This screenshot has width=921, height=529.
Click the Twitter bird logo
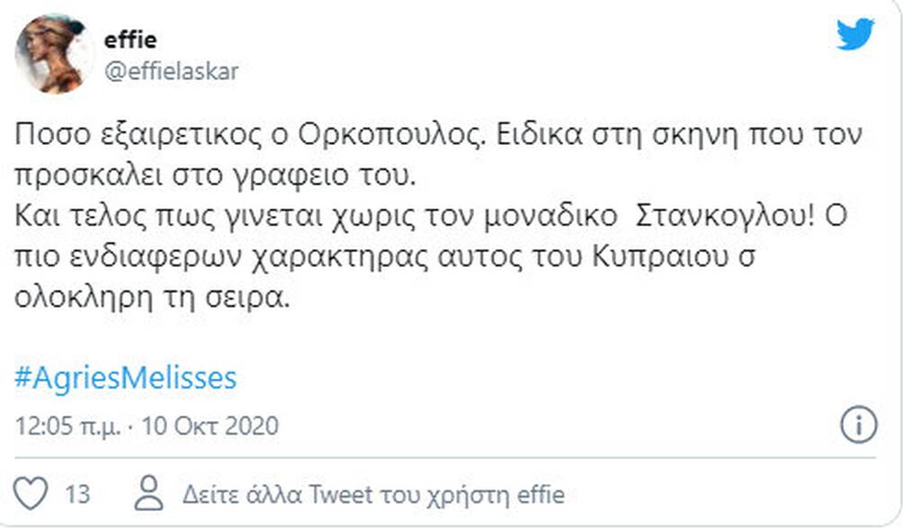[x=855, y=34]
